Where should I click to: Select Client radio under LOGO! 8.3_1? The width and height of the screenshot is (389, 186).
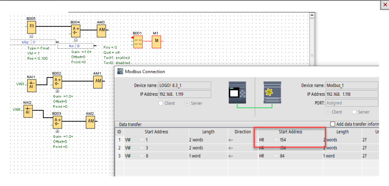[x=161, y=103]
